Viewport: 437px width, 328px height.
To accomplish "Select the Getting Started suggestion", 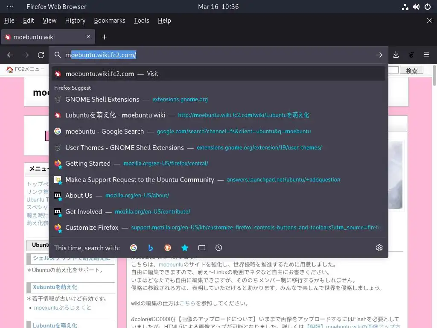I will tap(218, 164).
